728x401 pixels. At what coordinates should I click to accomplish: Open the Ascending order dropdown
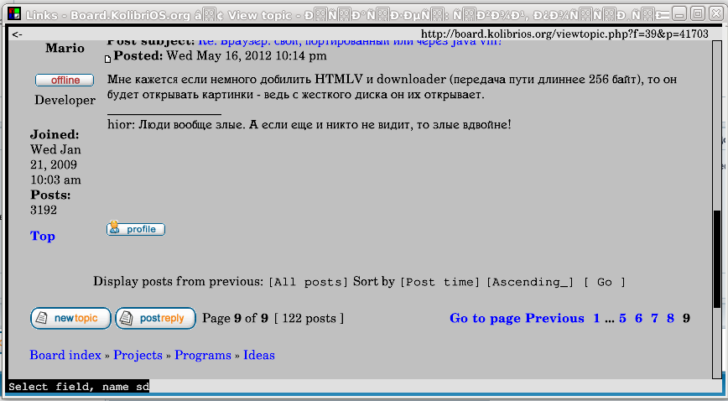point(530,282)
